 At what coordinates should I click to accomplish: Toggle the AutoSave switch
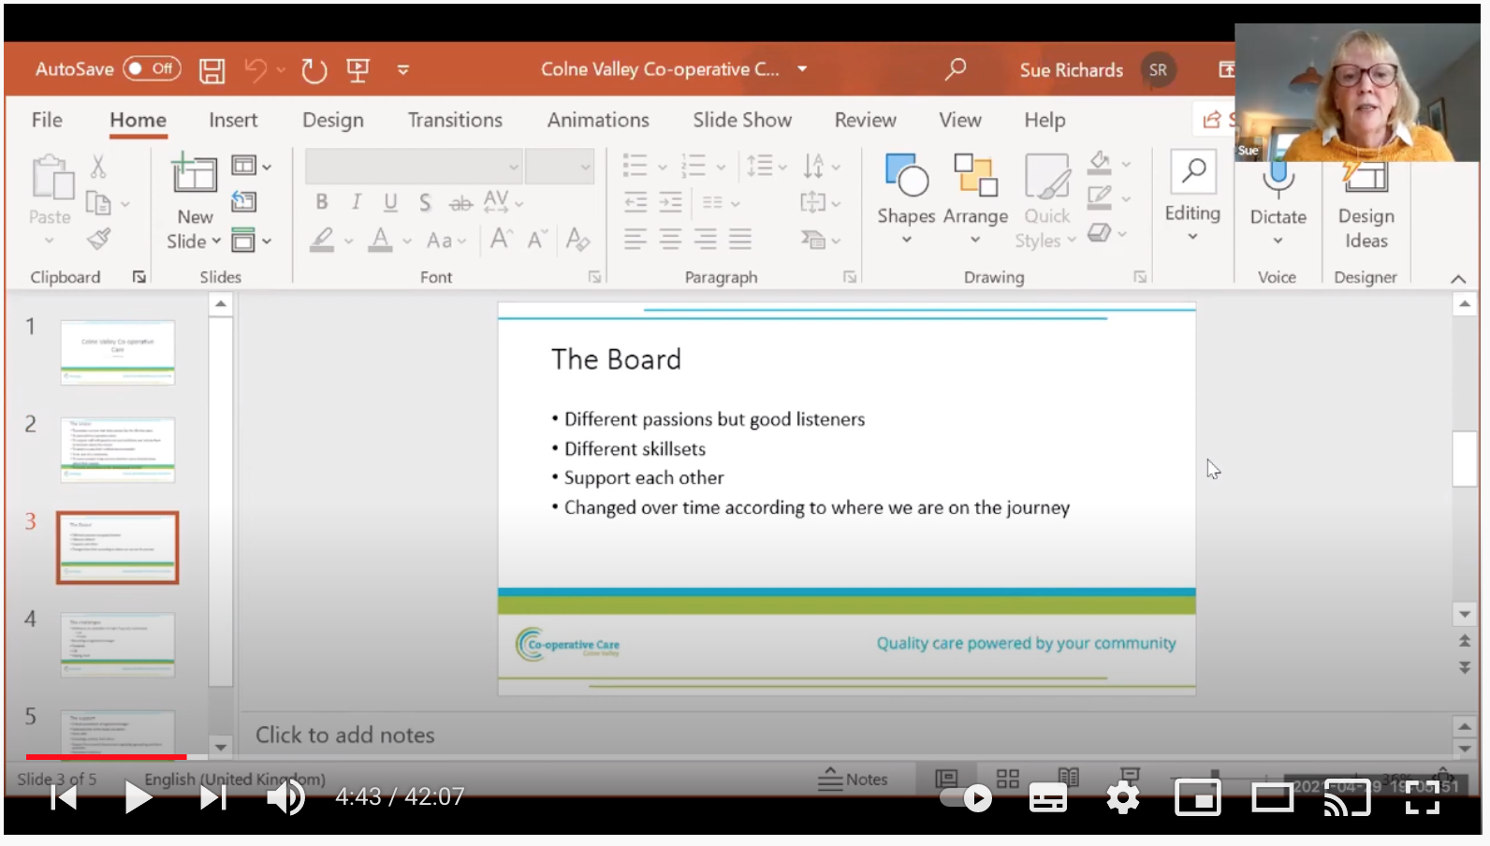point(152,68)
